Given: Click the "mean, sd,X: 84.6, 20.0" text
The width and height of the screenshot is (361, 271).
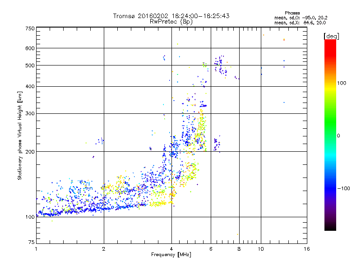Looking at the screenshot, I should pyautogui.click(x=300, y=23).
